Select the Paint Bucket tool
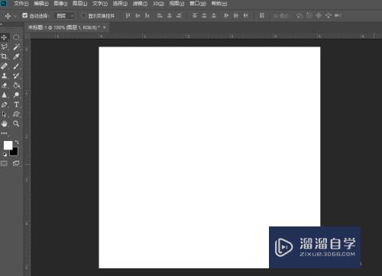Image resolution: width=382 pixels, height=276 pixels. coord(16,85)
